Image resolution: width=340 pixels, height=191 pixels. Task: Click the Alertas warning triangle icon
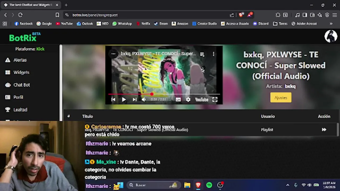(8, 60)
